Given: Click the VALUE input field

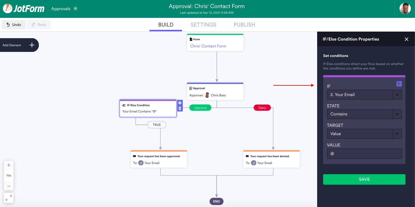Looking at the screenshot, I should [364, 154].
